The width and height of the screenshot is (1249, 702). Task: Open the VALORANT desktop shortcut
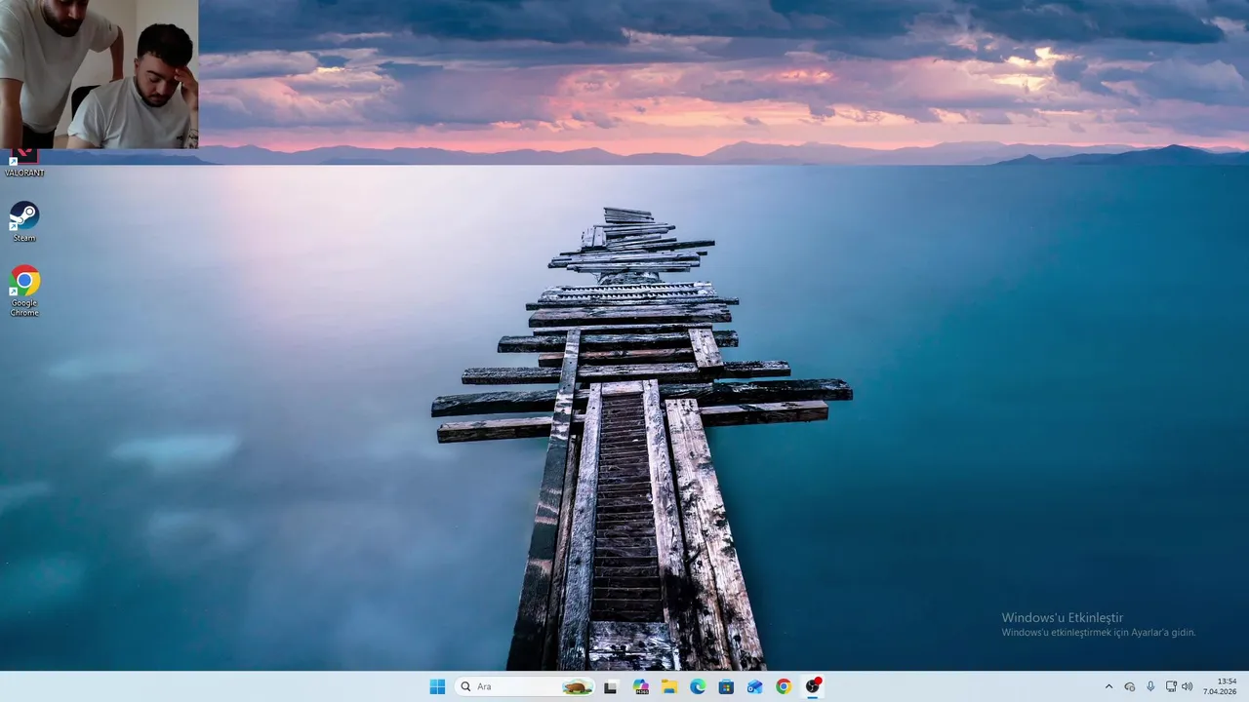[x=24, y=162]
